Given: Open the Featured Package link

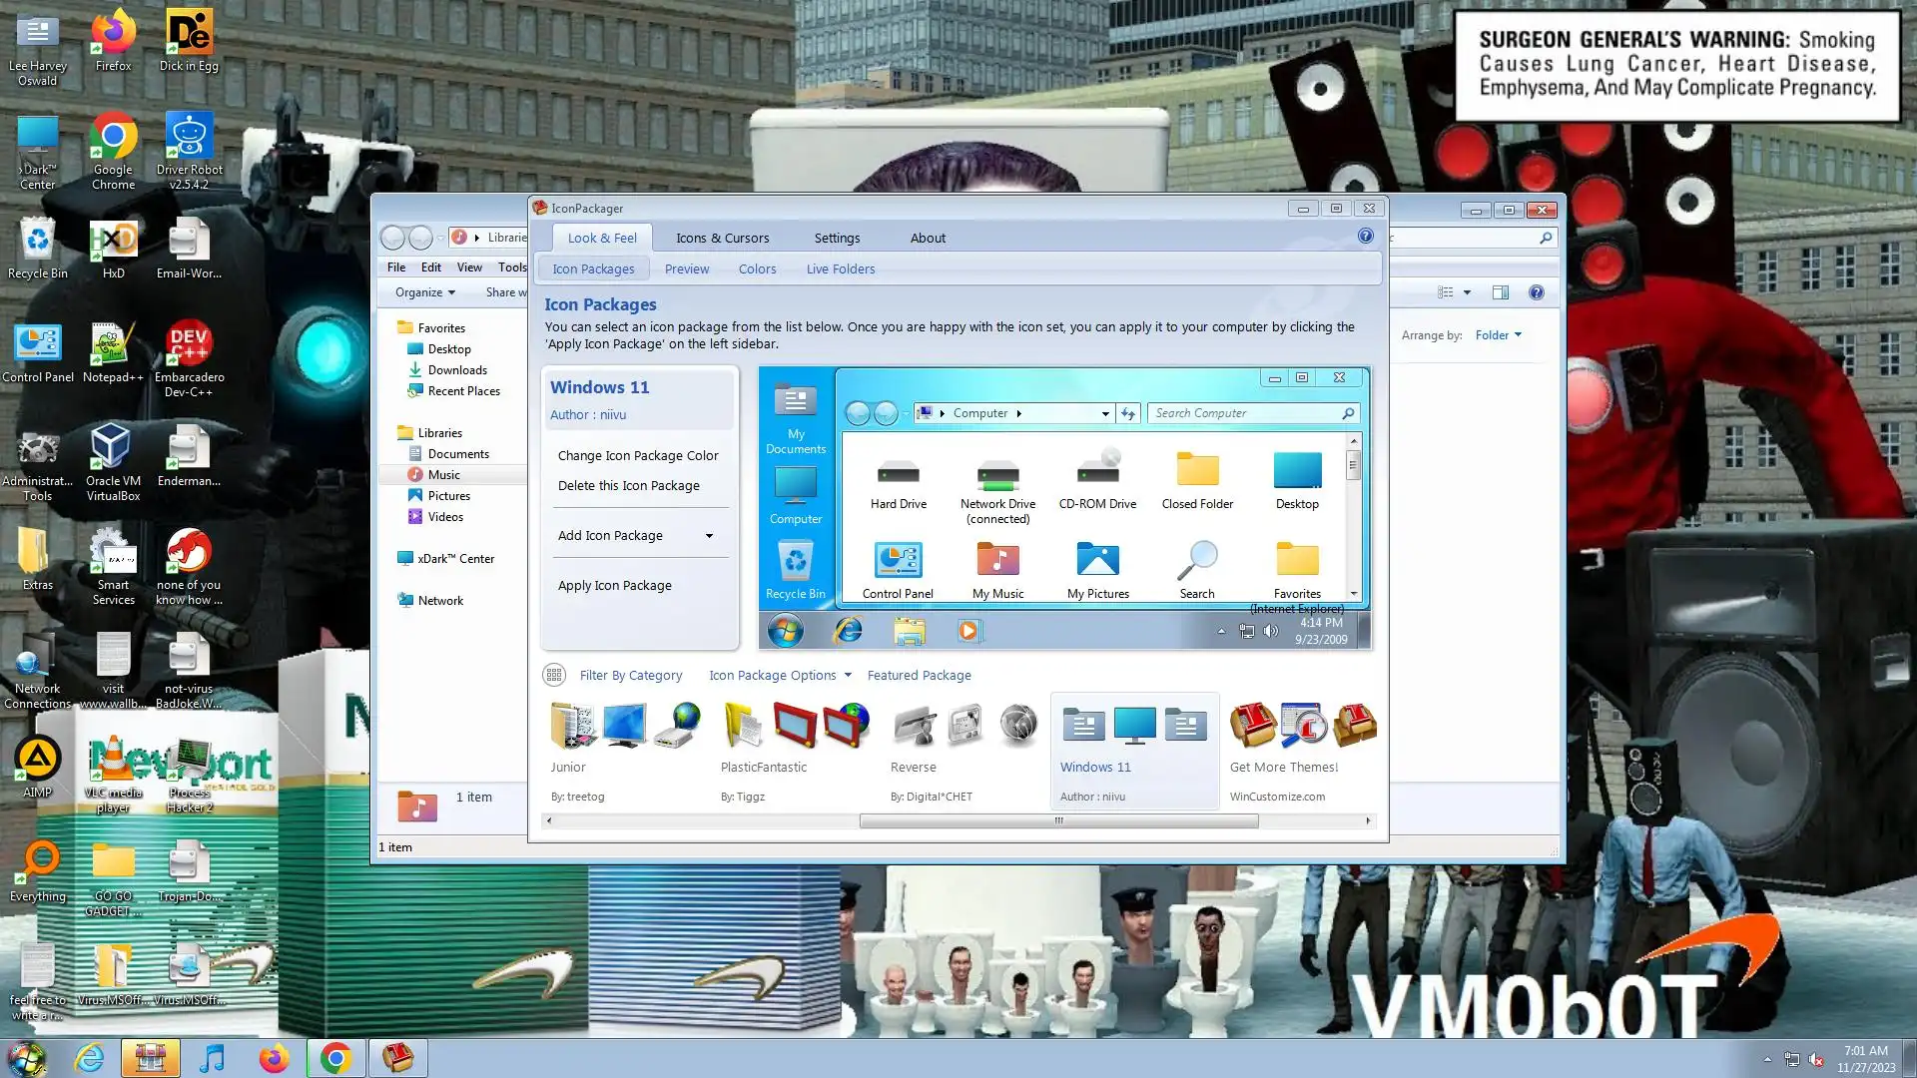Looking at the screenshot, I should [x=919, y=676].
